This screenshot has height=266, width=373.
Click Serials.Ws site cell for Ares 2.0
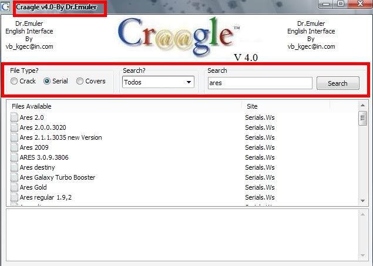(x=260, y=117)
